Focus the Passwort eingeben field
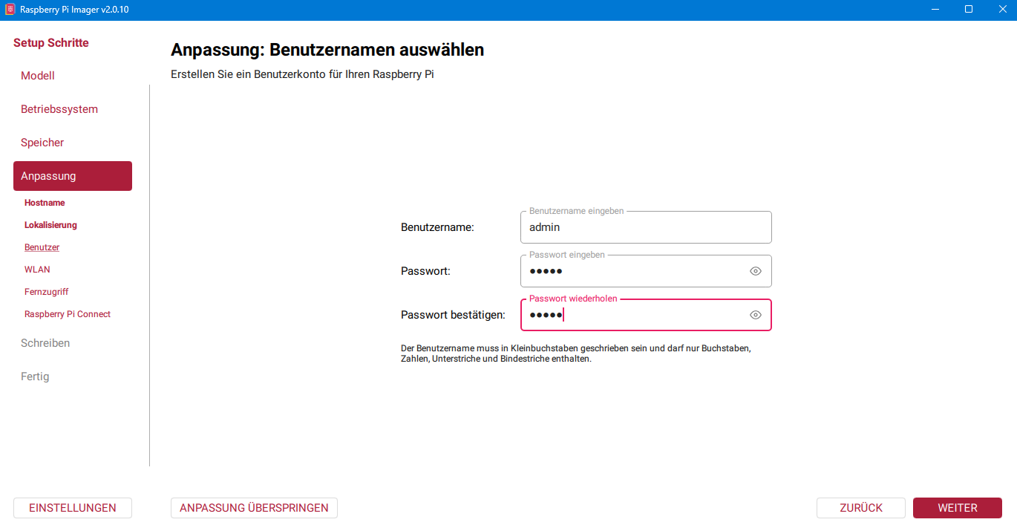Image resolution: width=1017 pixels, height=528 pixels. (646, 271)
